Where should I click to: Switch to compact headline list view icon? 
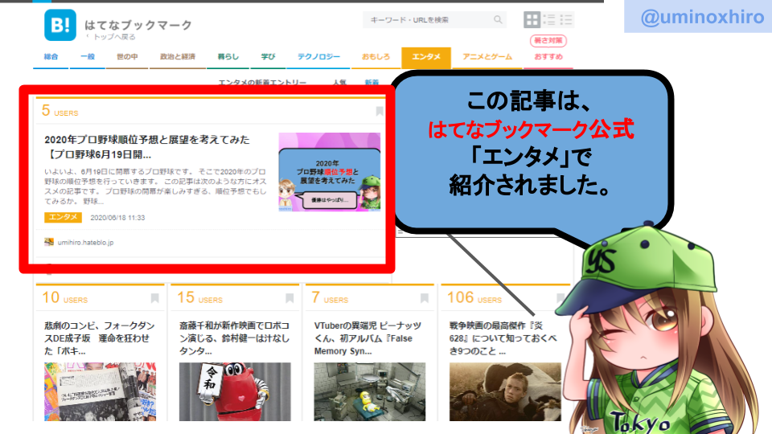(566, 19)
